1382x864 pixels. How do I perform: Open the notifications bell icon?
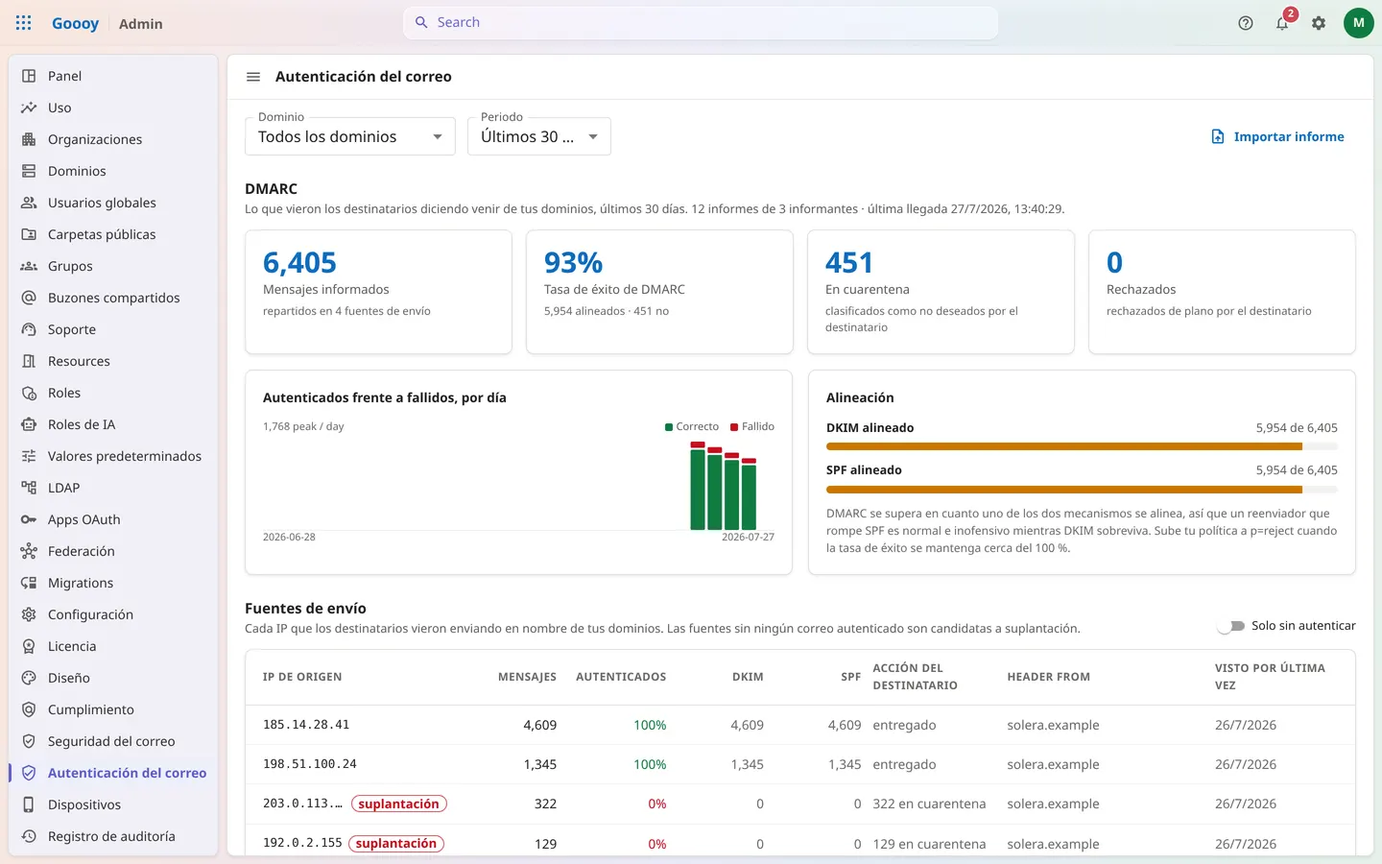pos(1282,23)
